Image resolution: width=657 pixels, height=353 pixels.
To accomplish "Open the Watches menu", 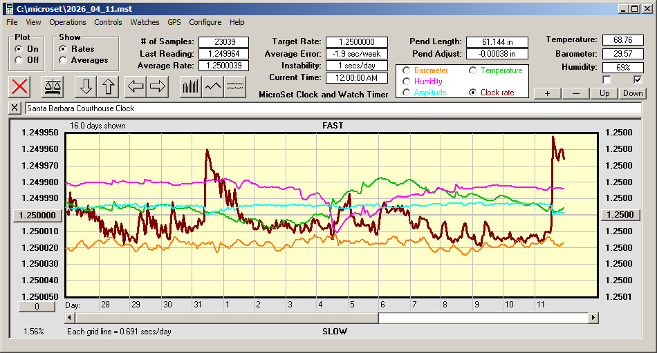I will (x=145, y=22).
